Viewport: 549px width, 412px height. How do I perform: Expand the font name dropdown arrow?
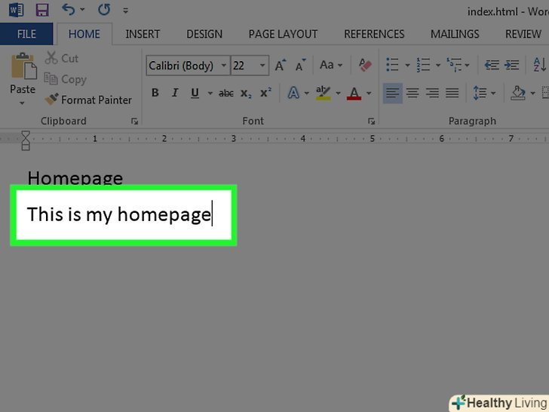pyautogui.click(x=224, y=66)
